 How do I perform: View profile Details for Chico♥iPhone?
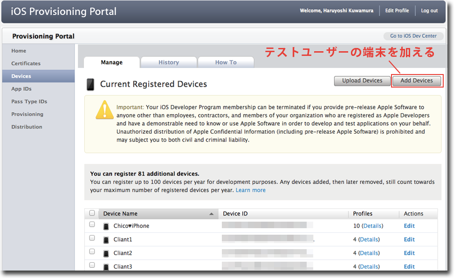click(372, 226)
